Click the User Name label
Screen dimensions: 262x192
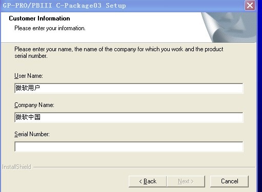[x=29, y=76]
